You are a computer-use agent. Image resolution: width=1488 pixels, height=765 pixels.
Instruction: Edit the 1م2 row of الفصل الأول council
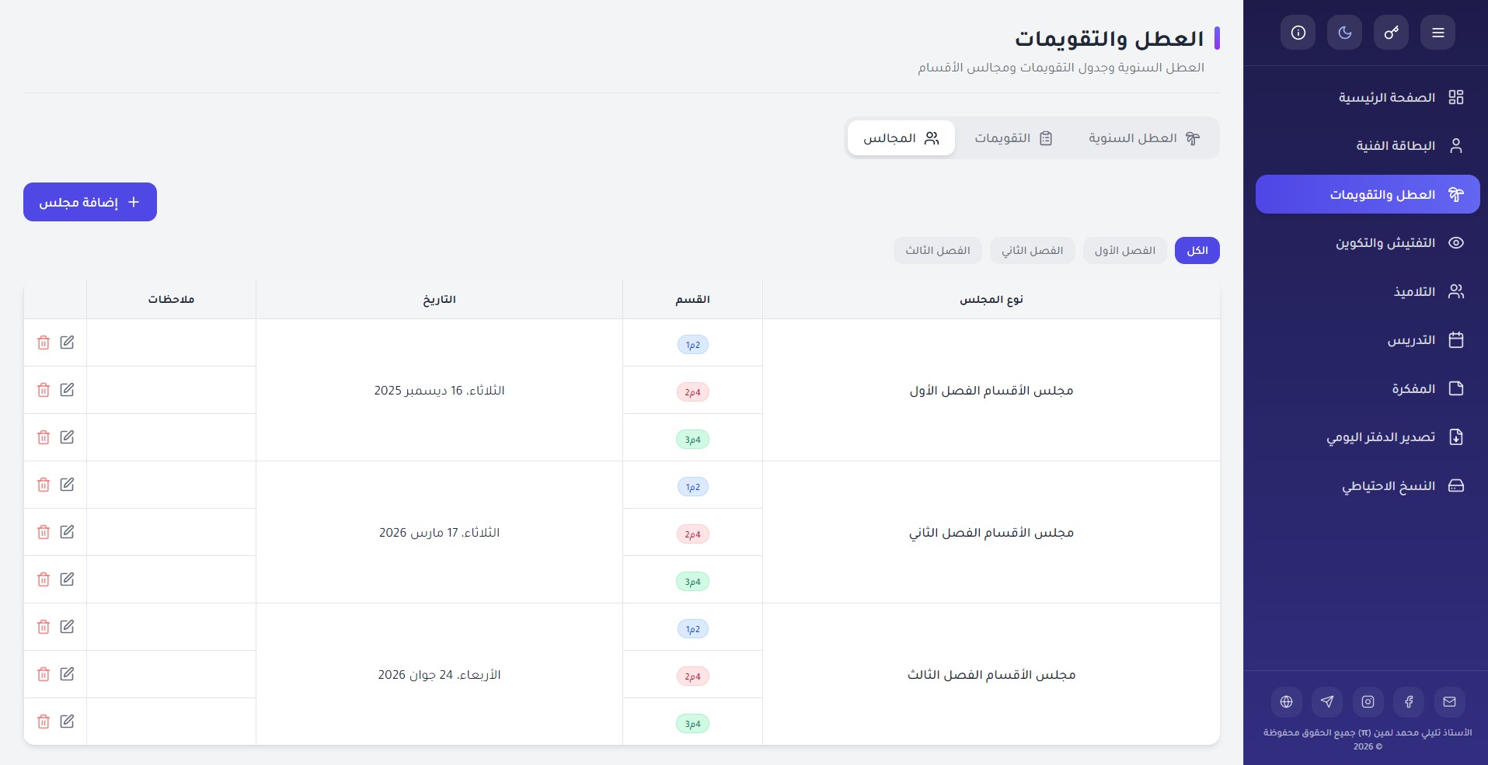pyautogui.click(x=68, y=343)
